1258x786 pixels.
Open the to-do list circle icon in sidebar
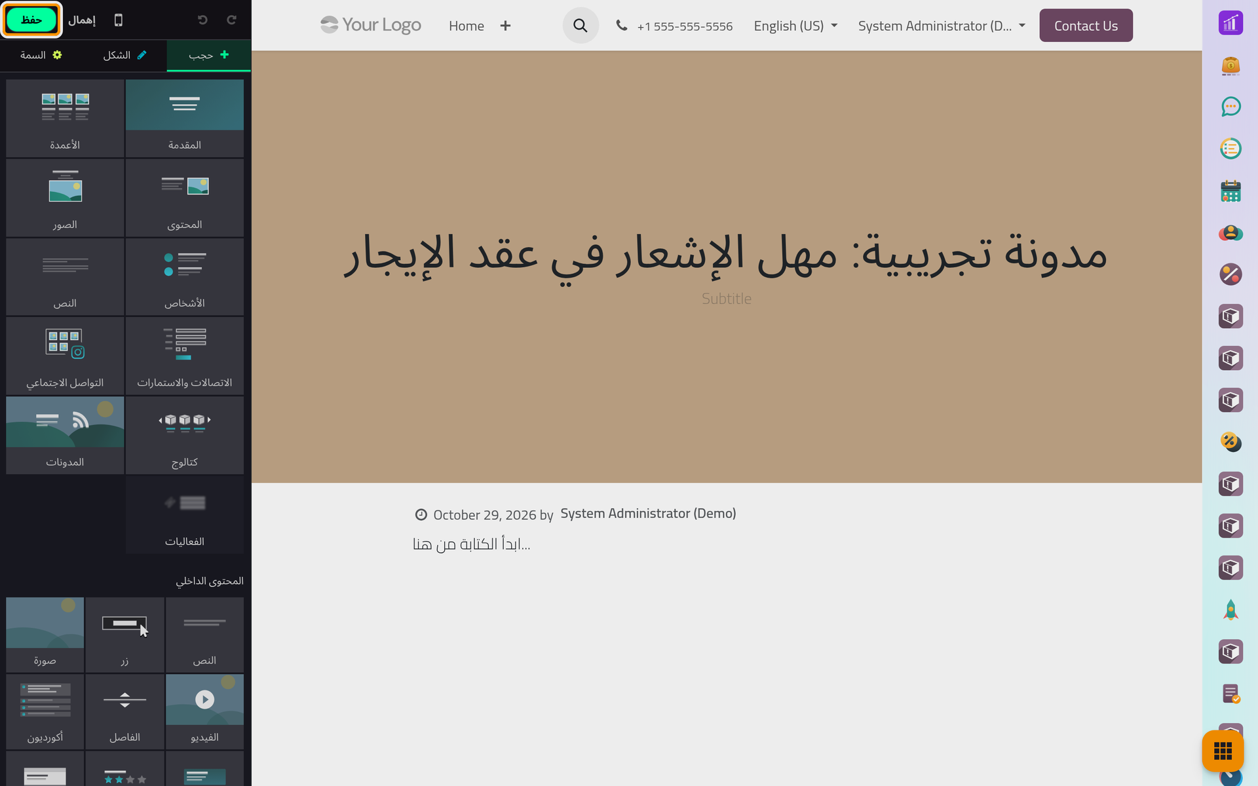click(1230, 149)
